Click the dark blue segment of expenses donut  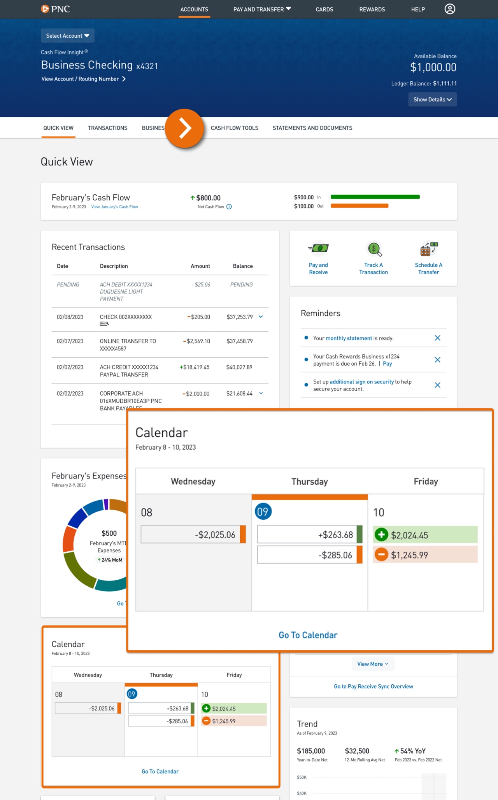click(78, 518)
